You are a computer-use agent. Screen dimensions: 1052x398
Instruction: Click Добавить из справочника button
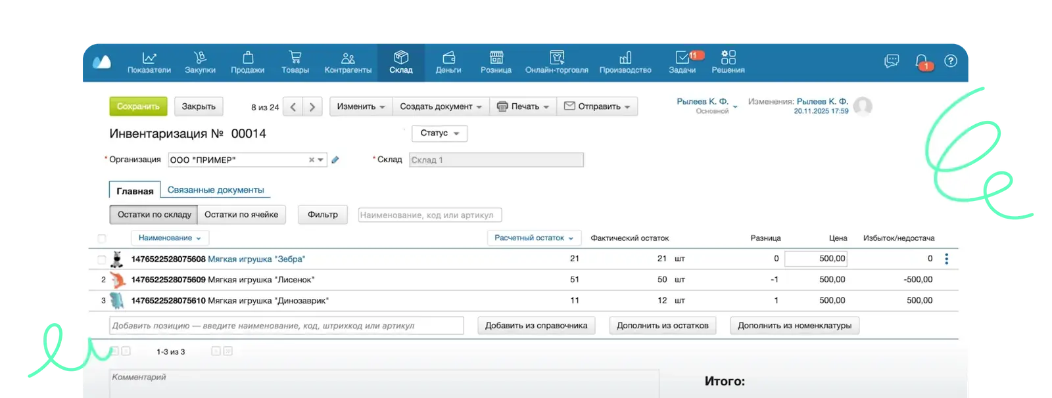pos(537,326)
